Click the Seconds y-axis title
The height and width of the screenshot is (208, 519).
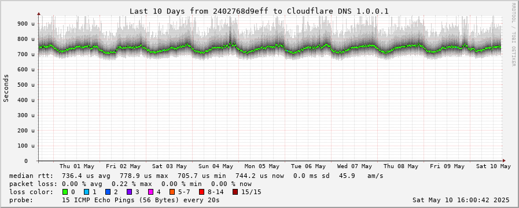pos(6,88)
